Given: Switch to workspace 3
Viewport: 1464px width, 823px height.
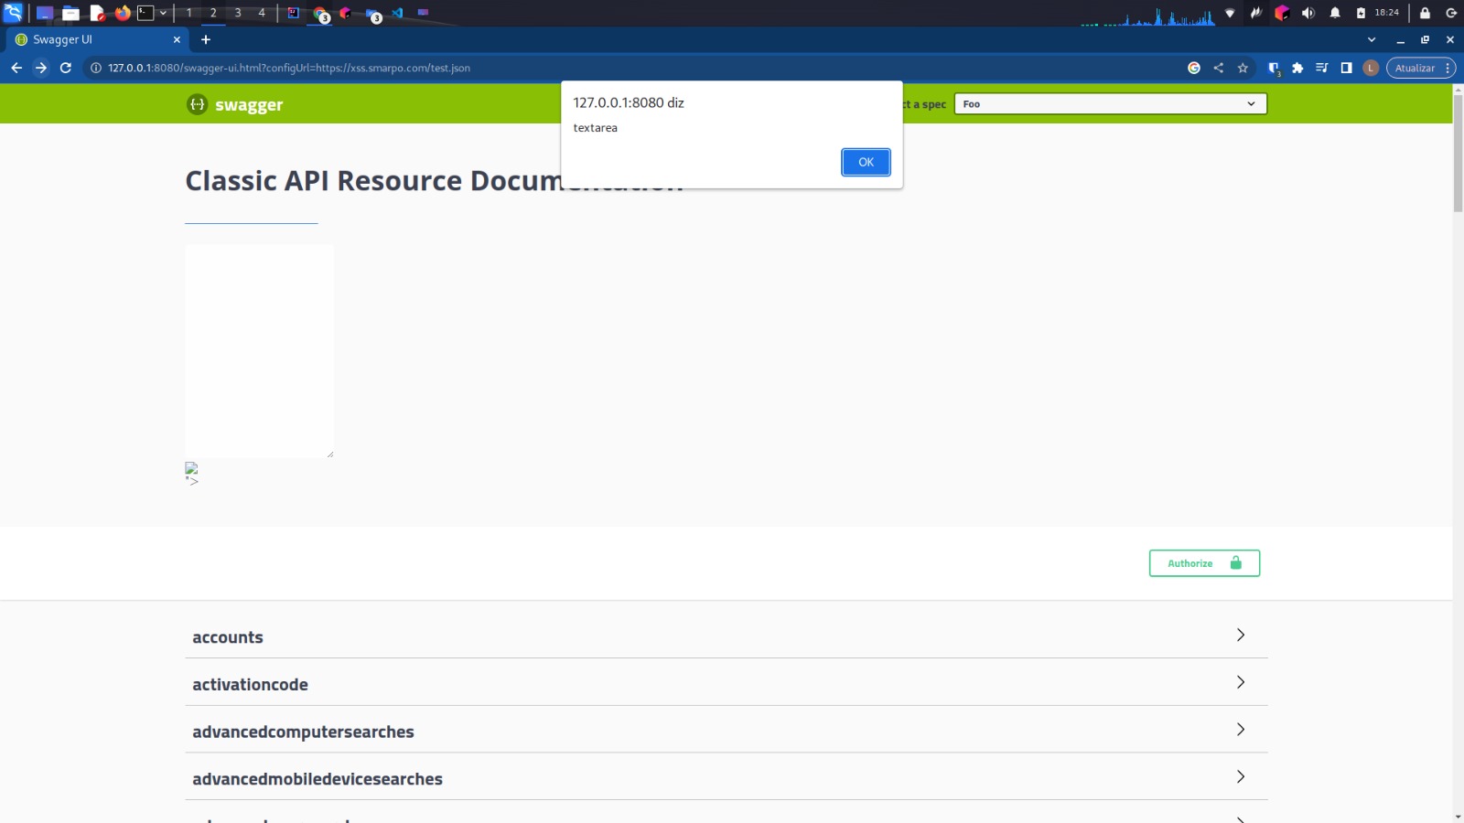Looking at the screenshot, I should point(238,13).
